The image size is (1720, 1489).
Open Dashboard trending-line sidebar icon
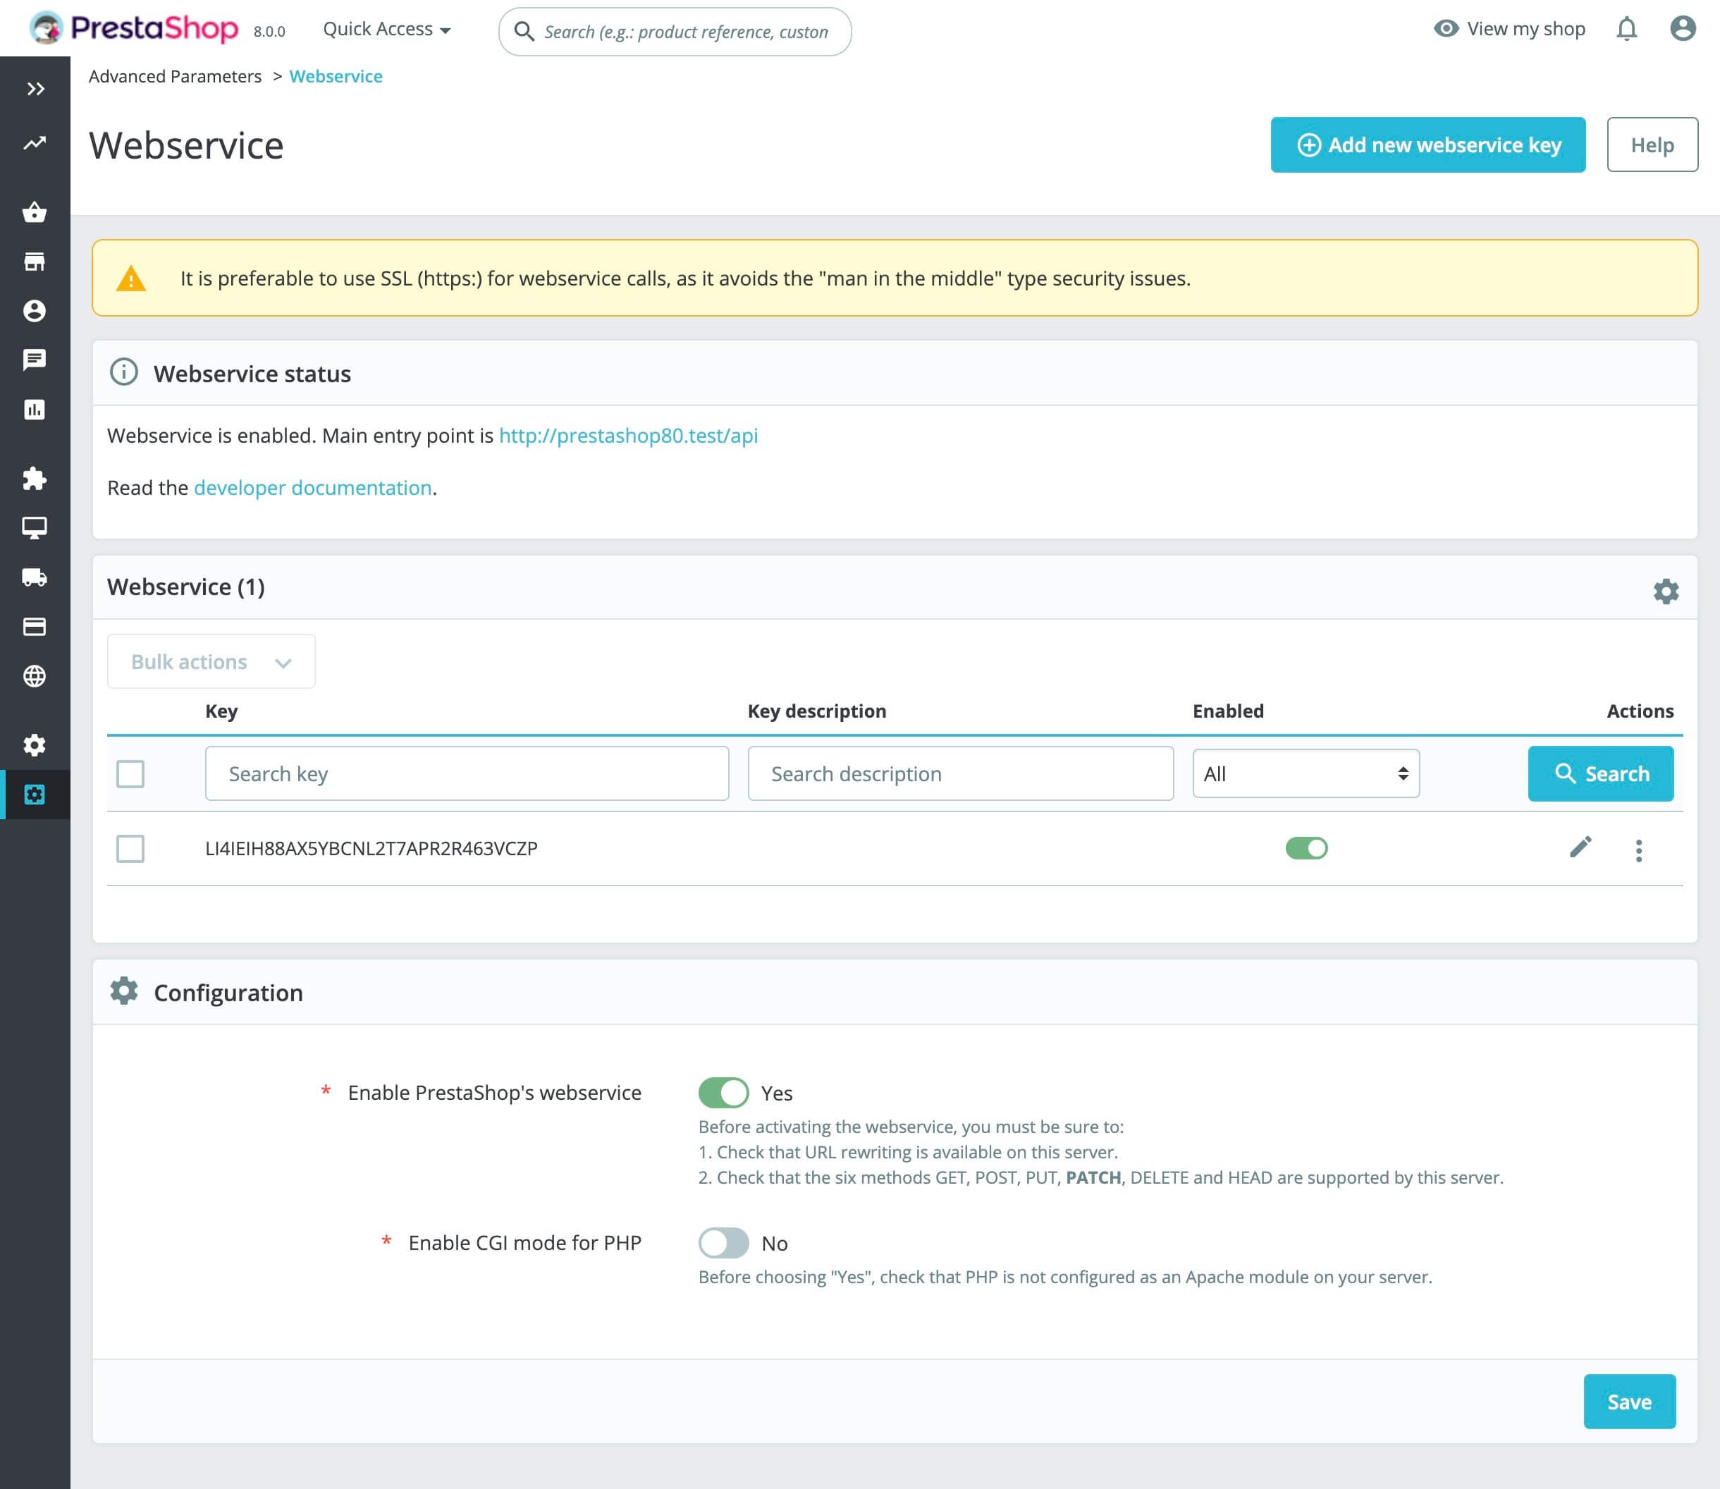point(35,143)
